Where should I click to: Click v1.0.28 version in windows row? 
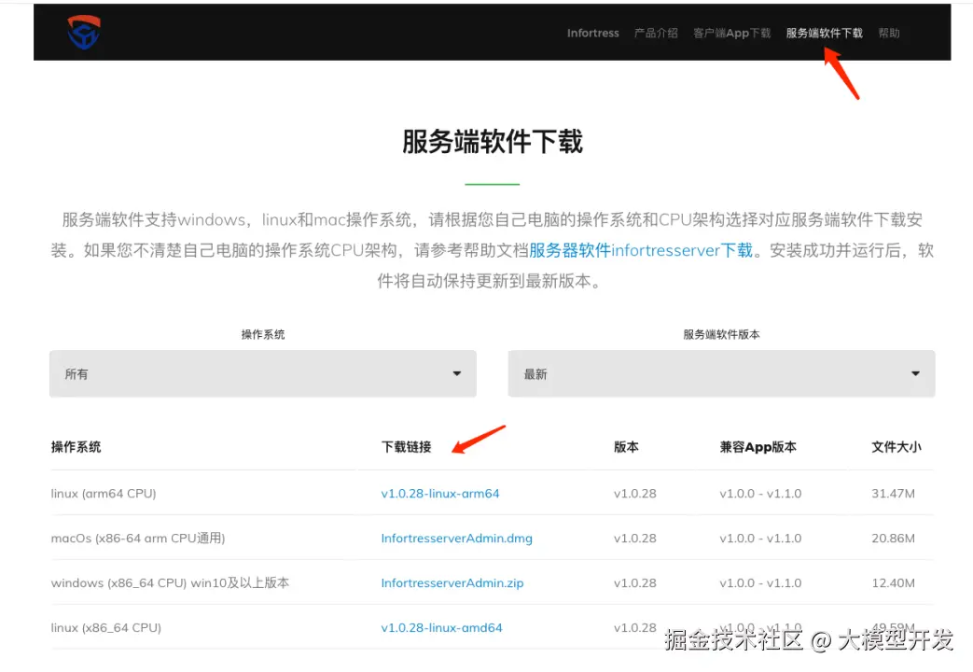634,583
